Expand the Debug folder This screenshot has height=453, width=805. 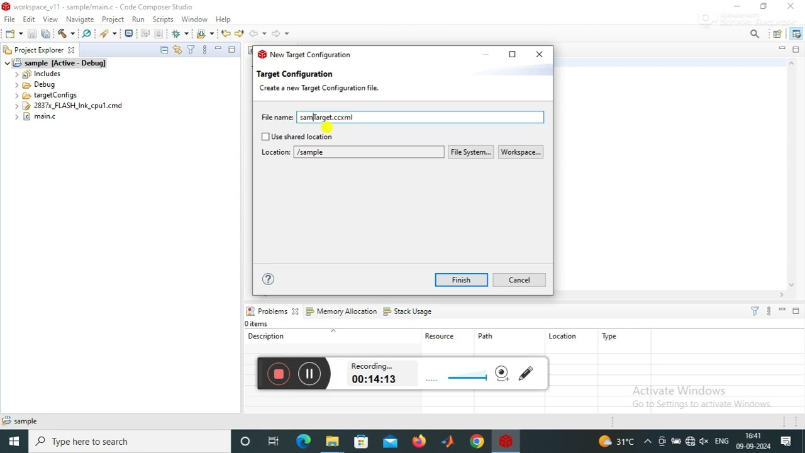[17, 84]
